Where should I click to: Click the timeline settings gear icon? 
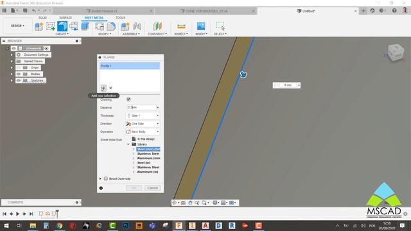click(x=405, y=214)
